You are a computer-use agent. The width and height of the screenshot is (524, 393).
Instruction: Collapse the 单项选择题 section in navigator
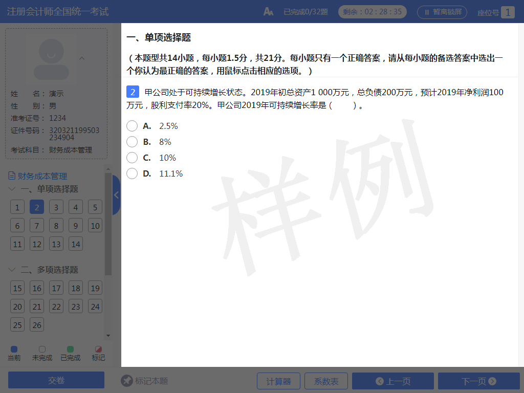[x=12, y=189]
